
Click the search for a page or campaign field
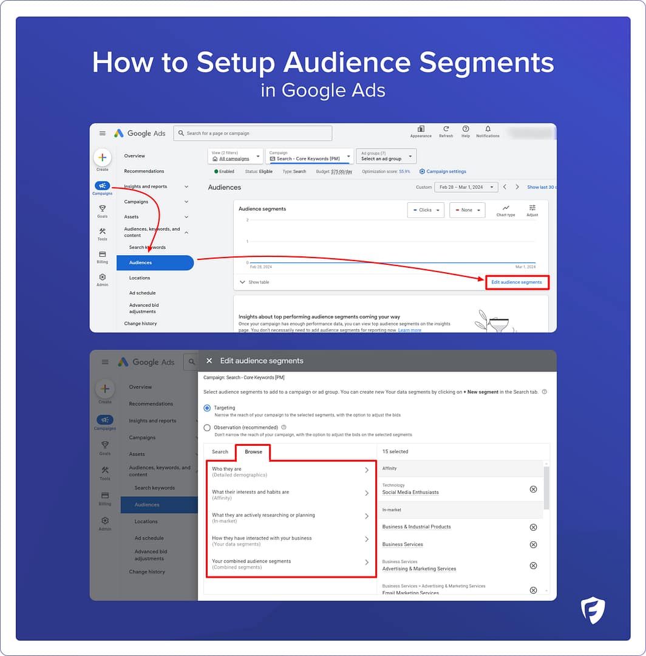pyautogui.click(x=253, y=133)
